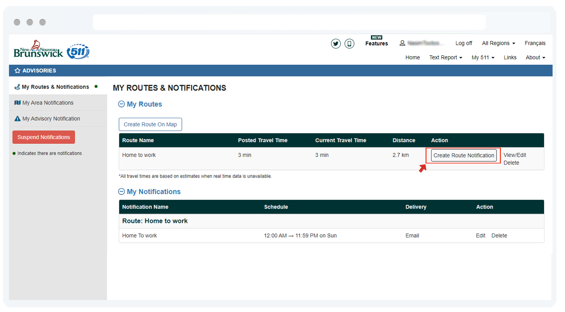
Task: Click the Advisories header bar label
Action: tap(39, 70)
